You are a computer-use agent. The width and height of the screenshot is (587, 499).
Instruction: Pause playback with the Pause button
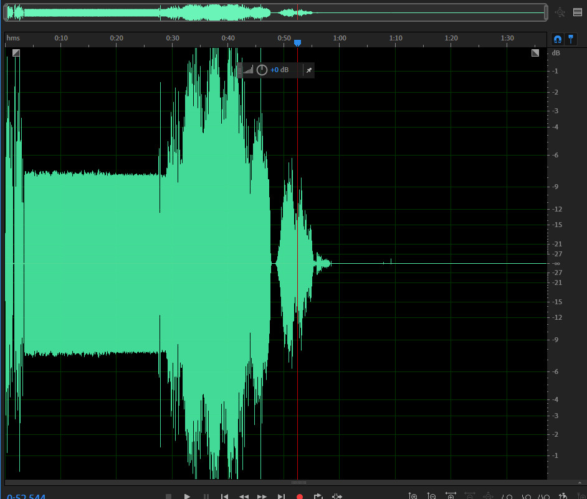coord(206,497)
